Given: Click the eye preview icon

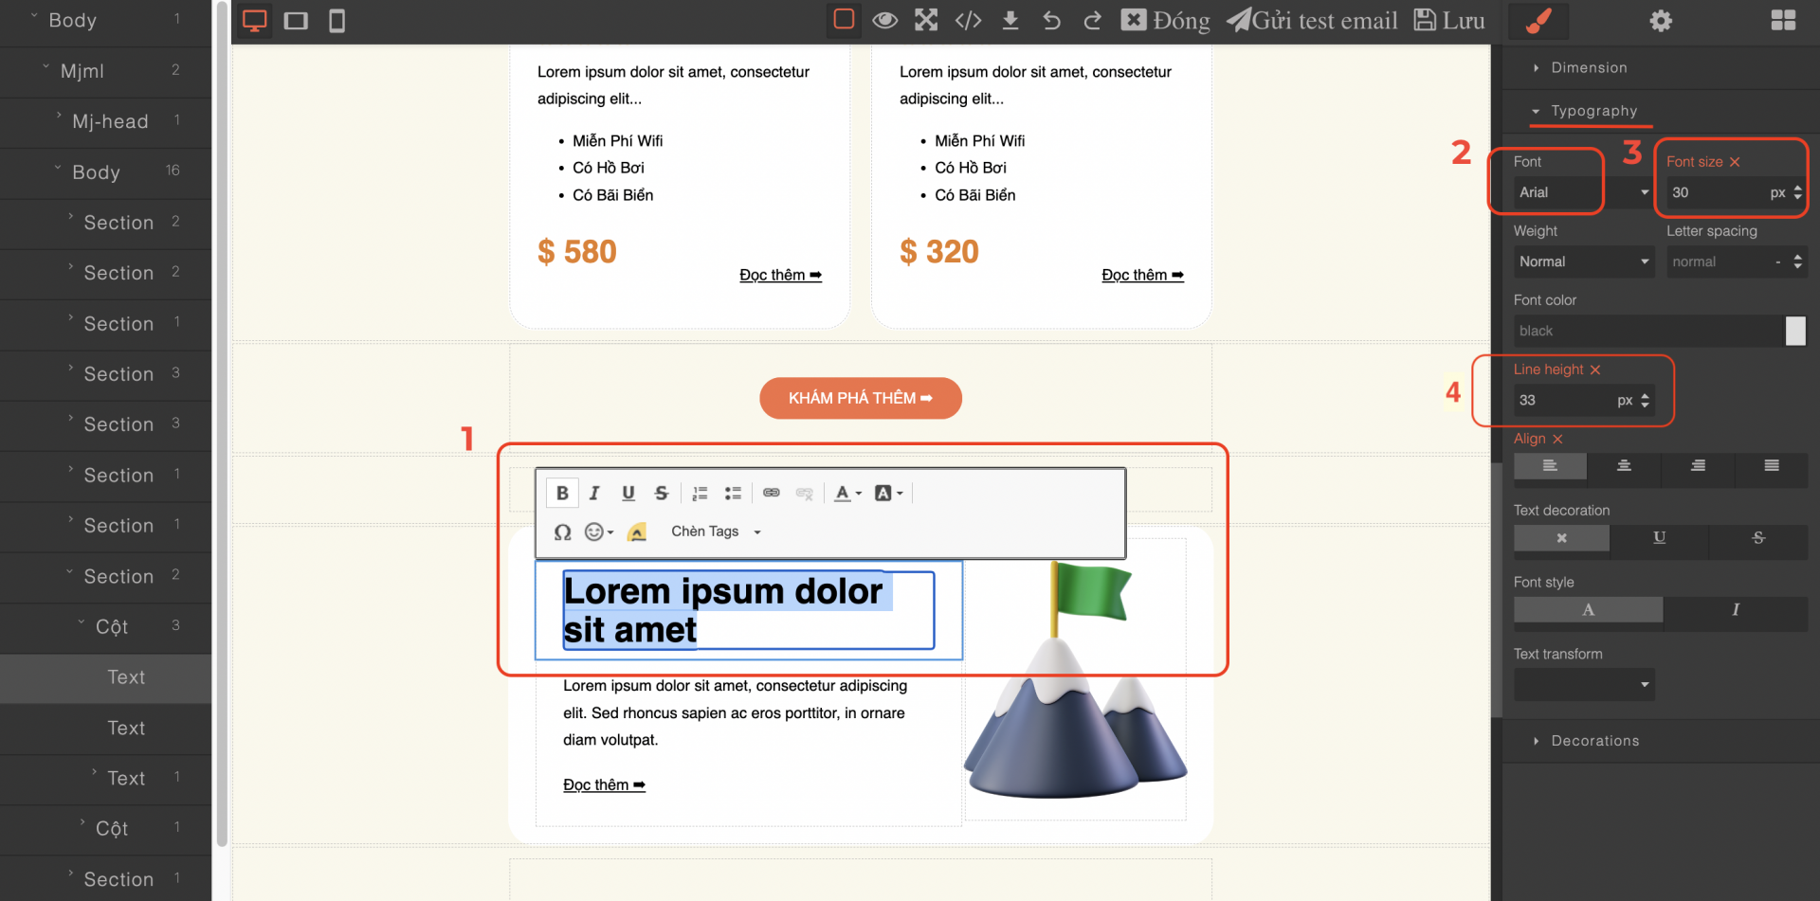Looking at the screenshot, I should click(x=884, y=21).
